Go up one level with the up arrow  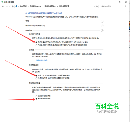[12, 7]
